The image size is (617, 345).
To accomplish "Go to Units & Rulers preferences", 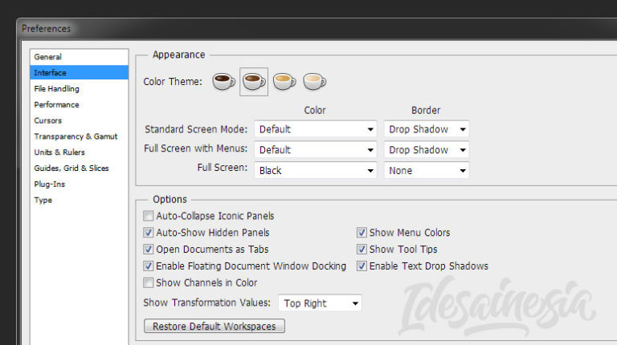I will pos(59,152).
